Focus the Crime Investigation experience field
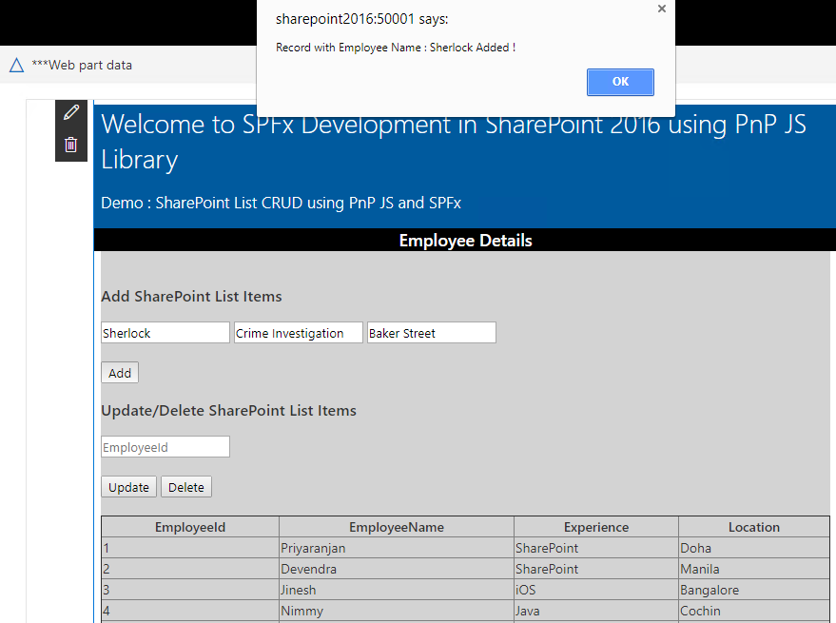This screenshot has height=623, width=836. (x=299, y=333)
